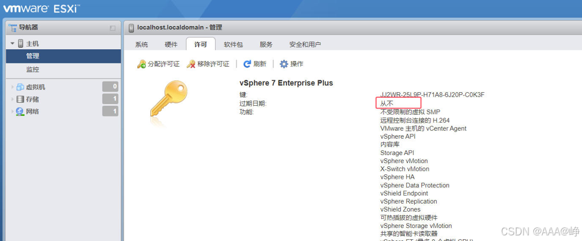Click the 内容库 feature entry
This screenshot has width=582, height=241.
pyautogui.click(x=390, y=144)
